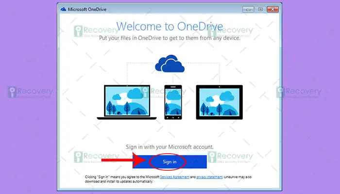Open the privacy statement link
340x194 pixels.
[209, 177]
